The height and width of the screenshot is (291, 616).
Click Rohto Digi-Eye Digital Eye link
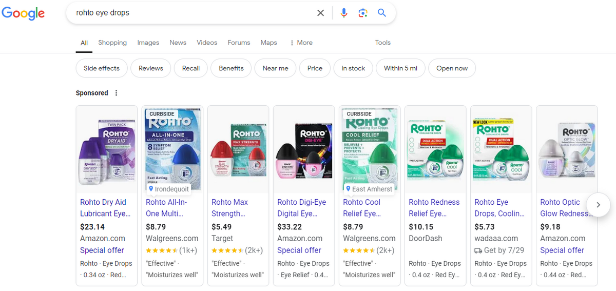tap(301, 208)
